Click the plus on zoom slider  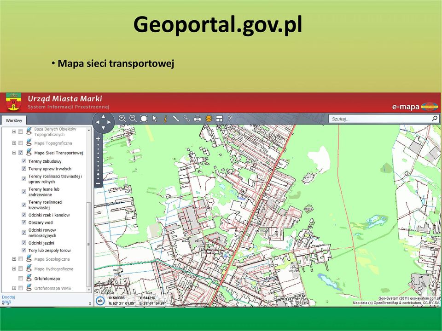(98, 138)
